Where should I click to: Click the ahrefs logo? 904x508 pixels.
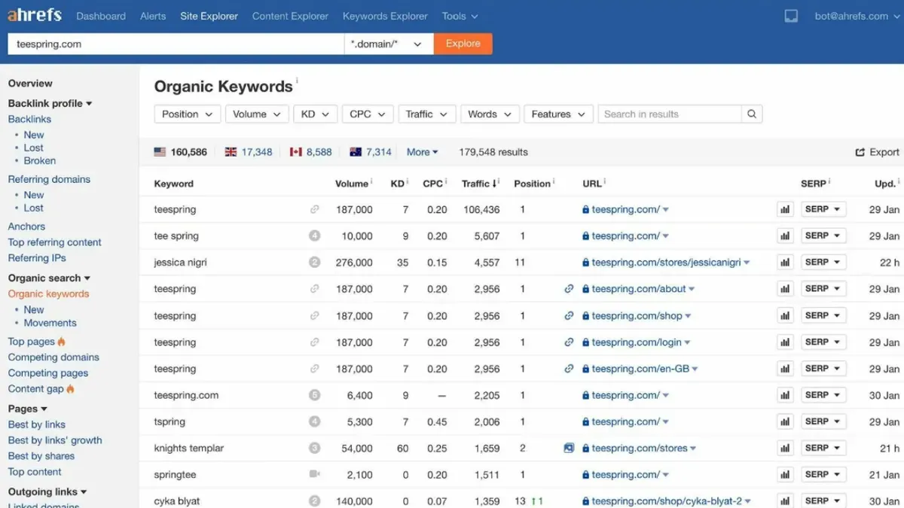click(x=34, y=15)
